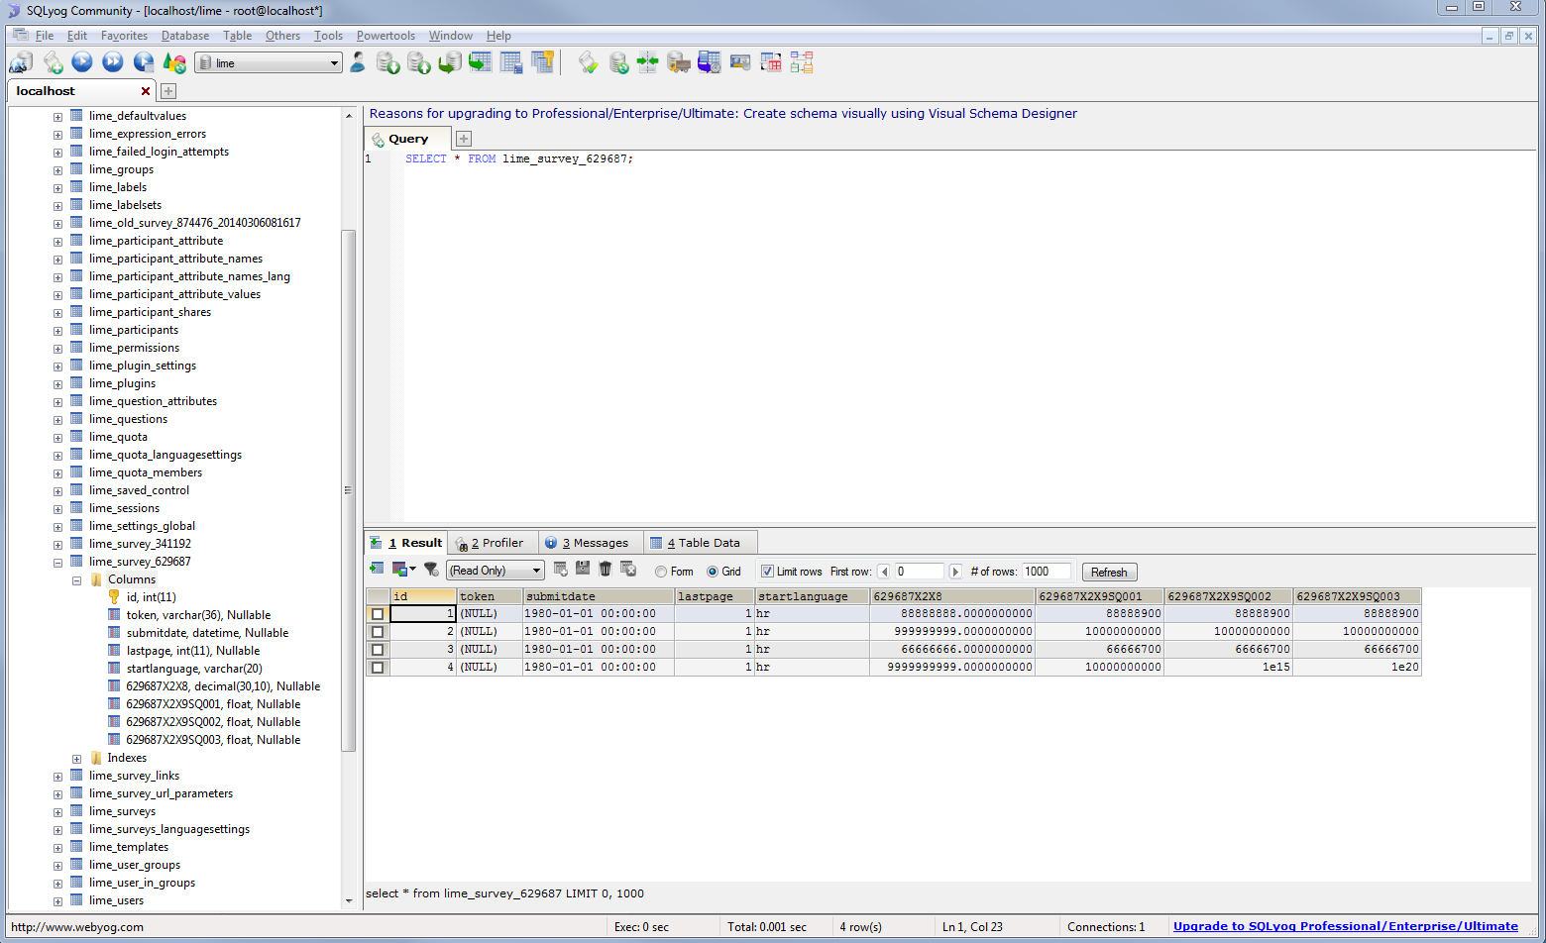This screenshot has height=943, width=1546.
Task: Click the Schema Designer toolbar icon
Action: pyautogui.click(x=802, y=62)
